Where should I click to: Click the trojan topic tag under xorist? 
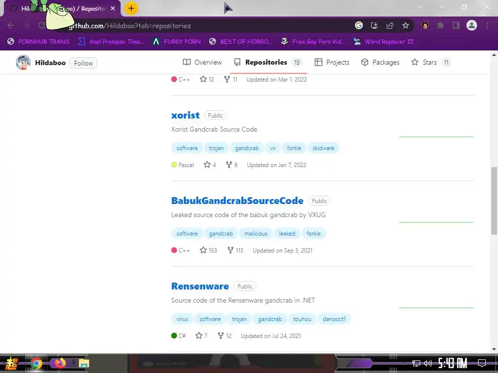[x=216, y=148]
